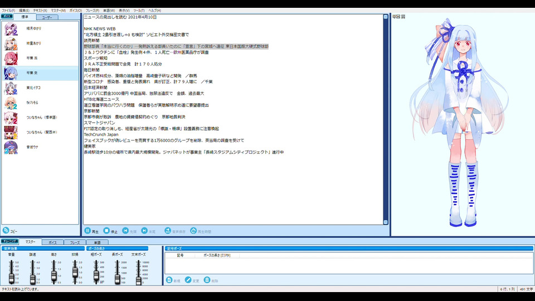Open the テキスト(X) menu
Viewport: 535px width, 301px height.
point(40,11)
